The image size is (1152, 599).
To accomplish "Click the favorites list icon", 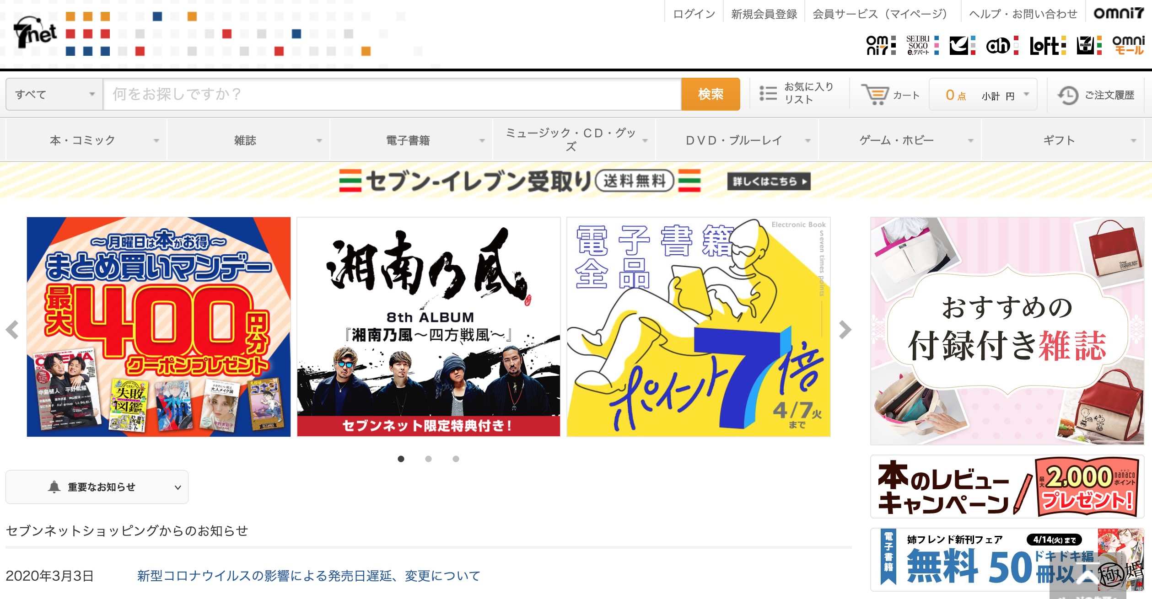I will coord(768,93).
